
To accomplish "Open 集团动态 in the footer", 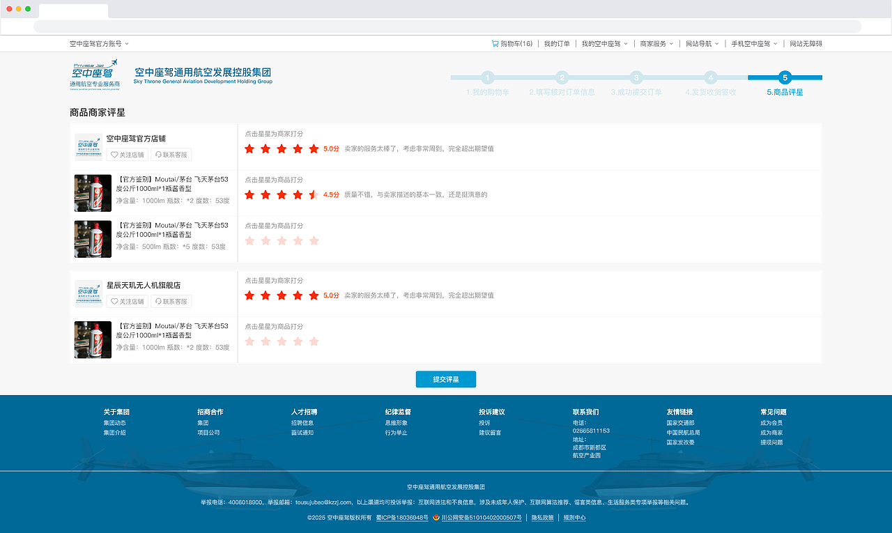I will pos(115,423).
